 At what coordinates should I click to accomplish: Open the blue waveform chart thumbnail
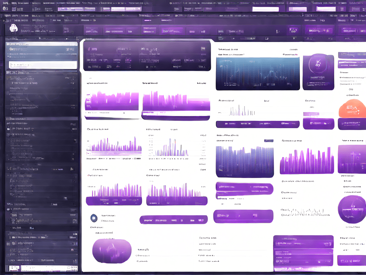pos(258,74)
